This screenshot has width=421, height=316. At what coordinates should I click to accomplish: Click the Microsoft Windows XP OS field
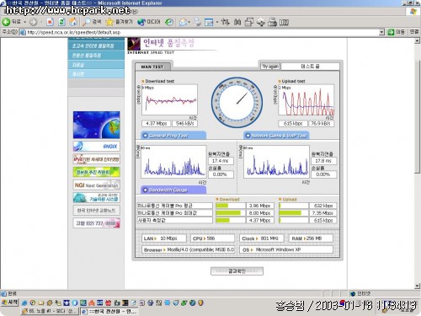tap(286, 249)
